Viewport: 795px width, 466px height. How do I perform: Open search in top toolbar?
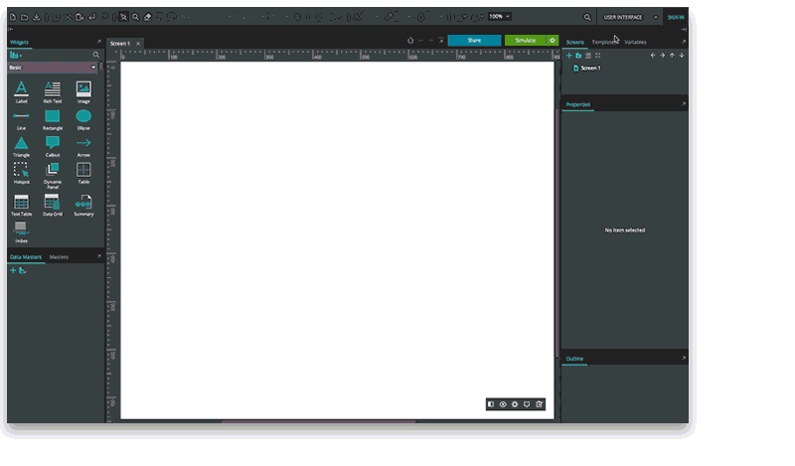pos(587,17)
